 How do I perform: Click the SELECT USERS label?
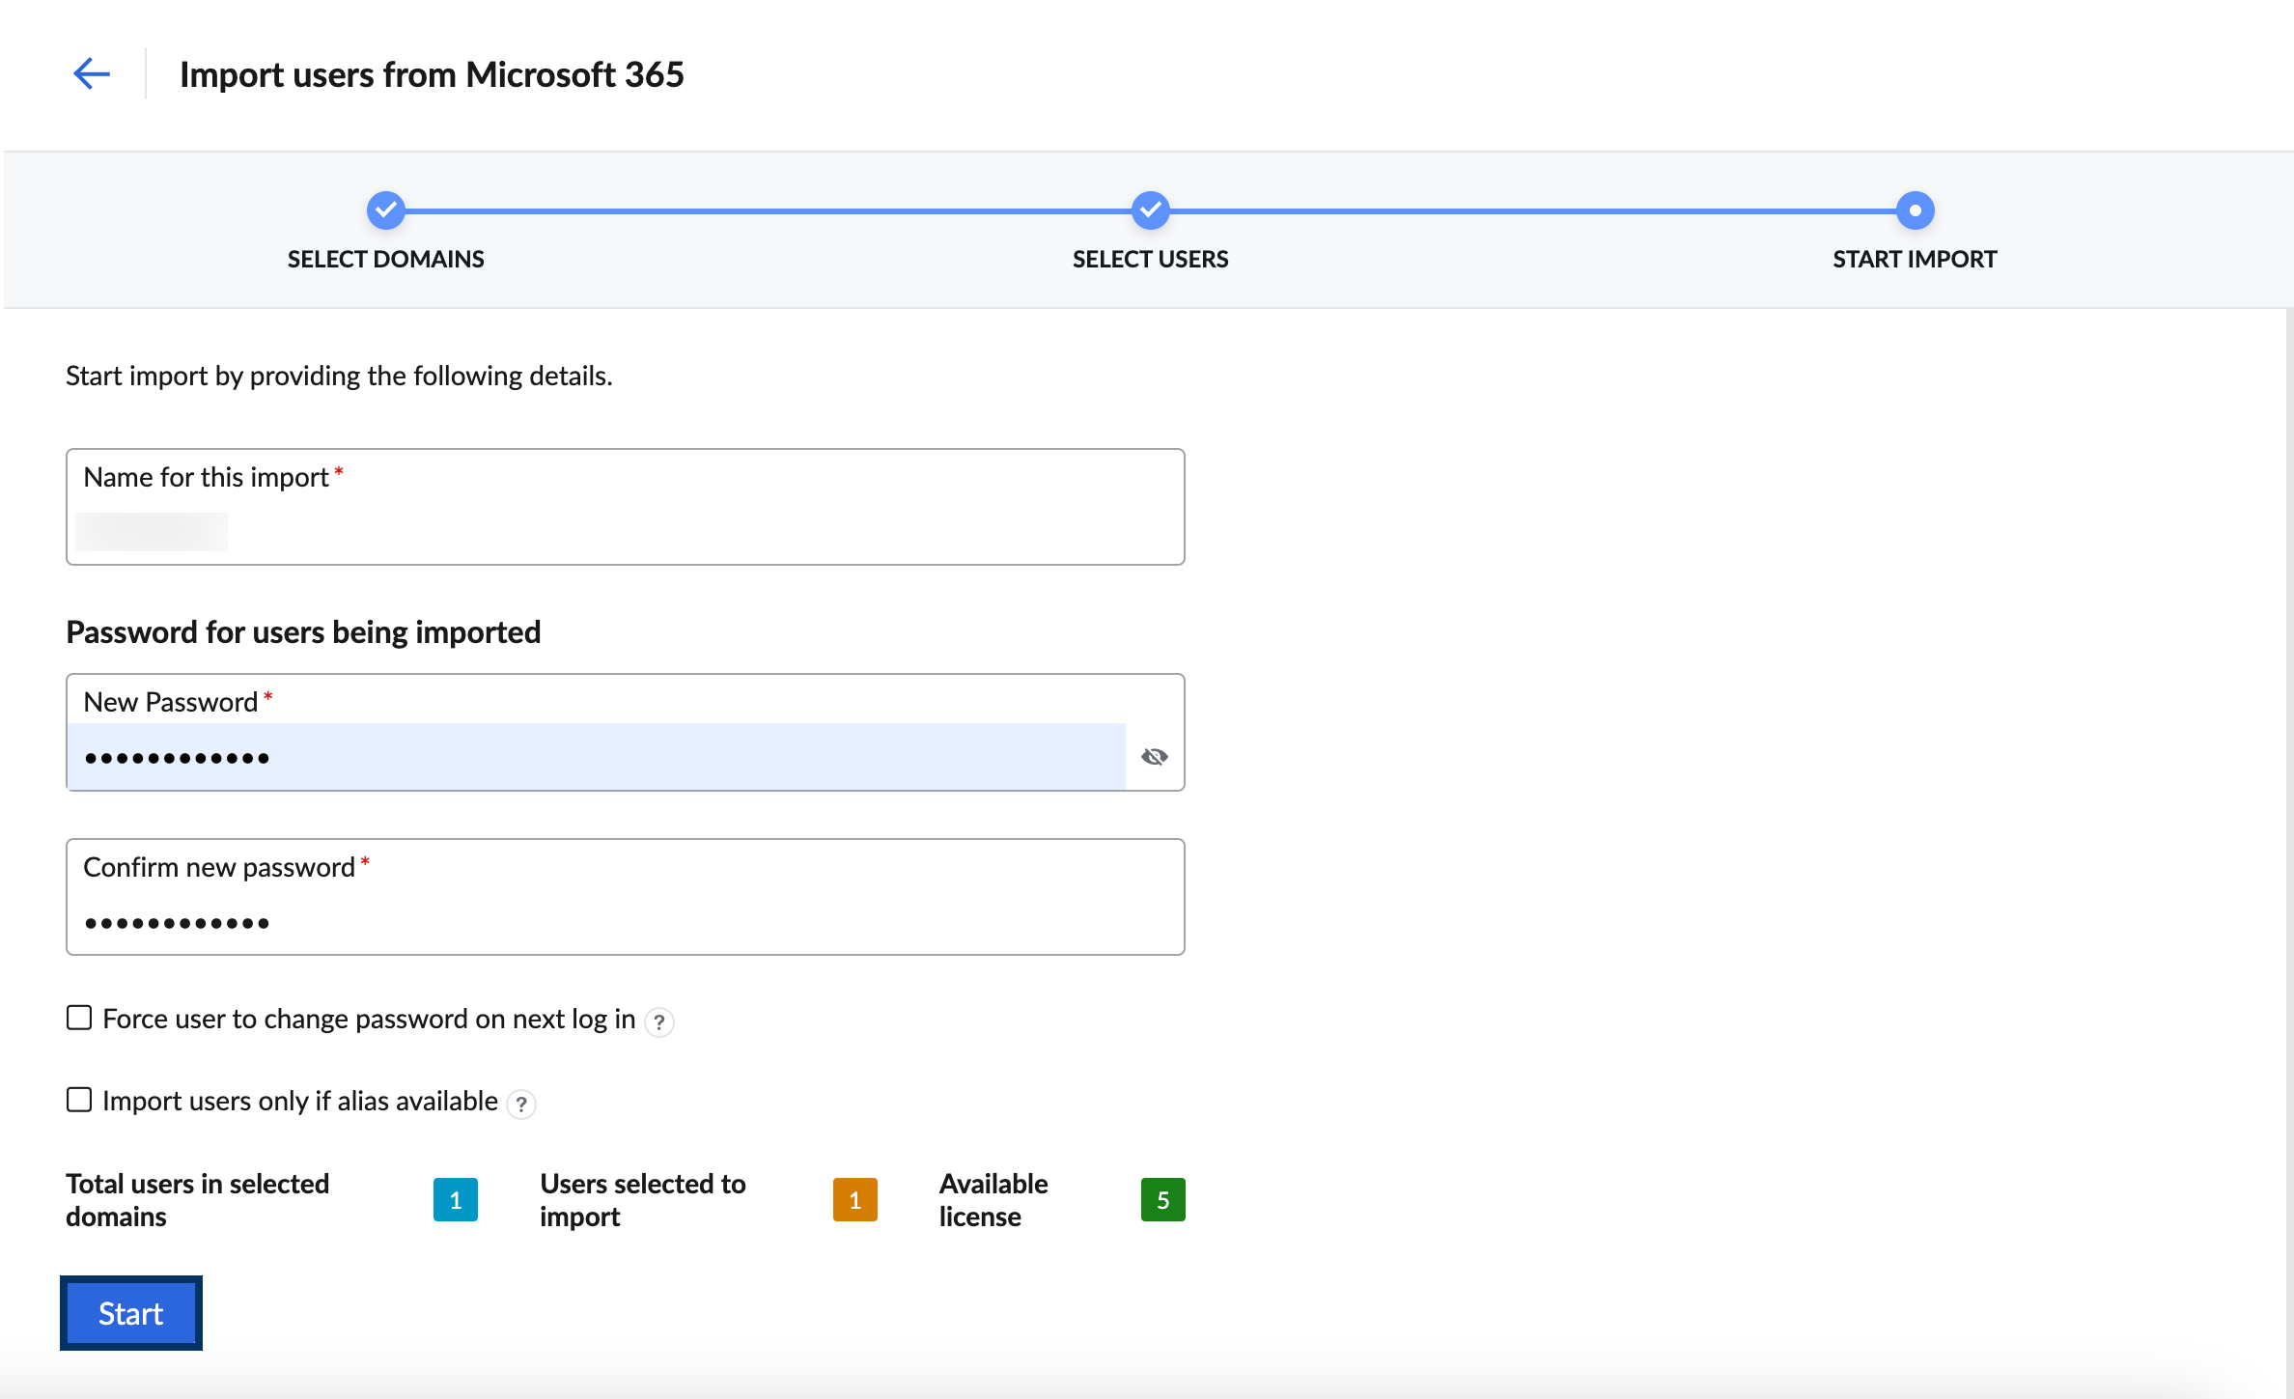(1150, 259)
